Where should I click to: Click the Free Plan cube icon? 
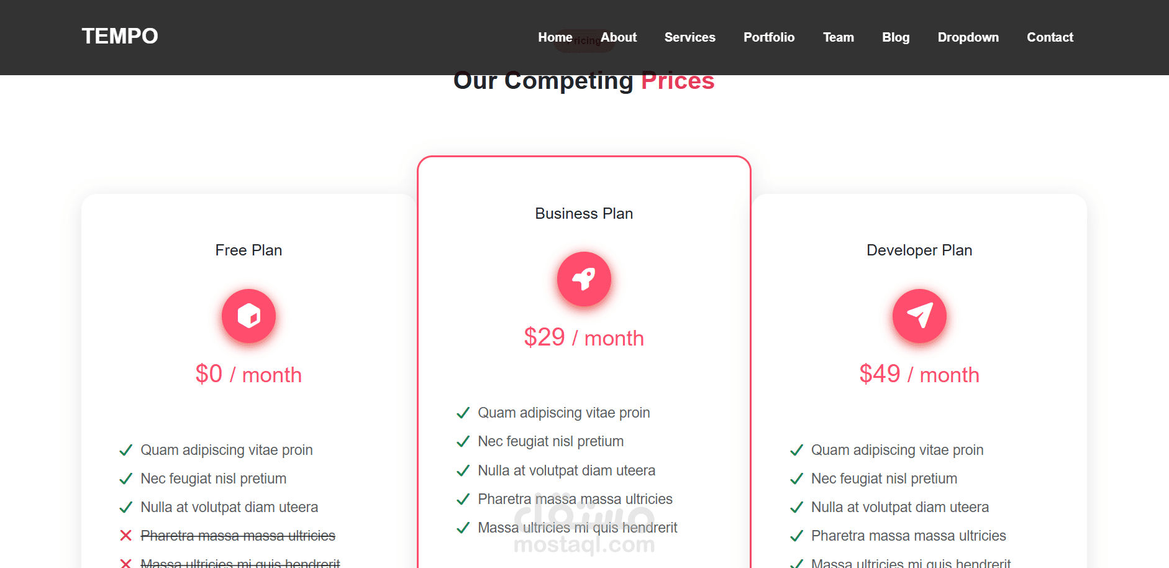(x=248, y=316)
